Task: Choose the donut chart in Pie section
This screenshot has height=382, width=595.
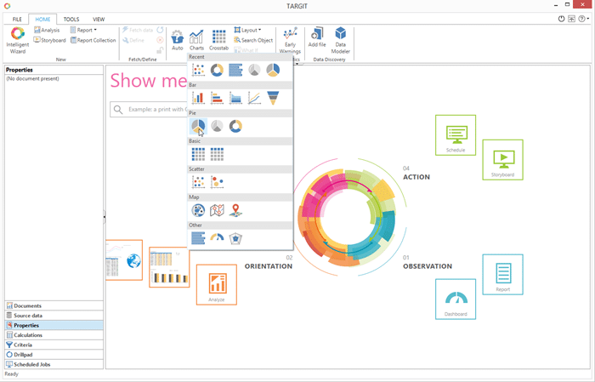Action: [x=235, y=126]
